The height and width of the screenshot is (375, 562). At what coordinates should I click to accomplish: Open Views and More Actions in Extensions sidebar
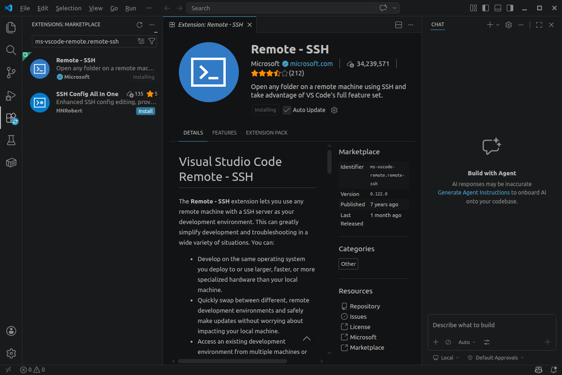(151, 25)
